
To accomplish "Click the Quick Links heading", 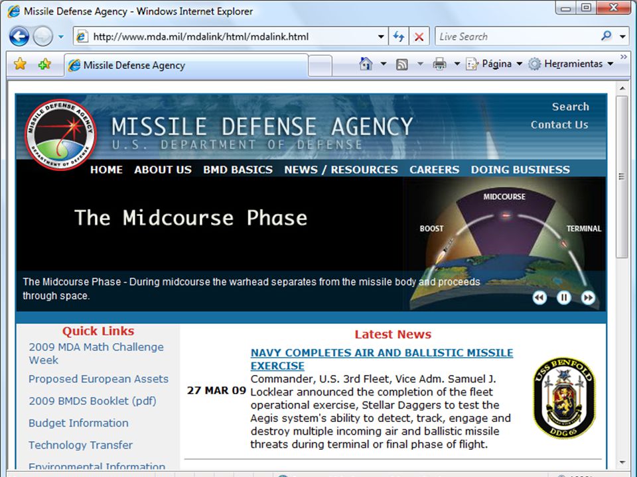I will (x=98, y=331).
